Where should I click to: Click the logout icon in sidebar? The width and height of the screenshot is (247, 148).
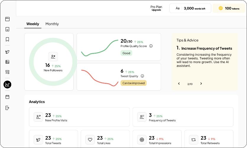click(7, 108)
